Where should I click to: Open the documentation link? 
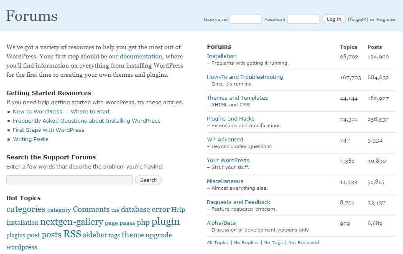(141, 56)
